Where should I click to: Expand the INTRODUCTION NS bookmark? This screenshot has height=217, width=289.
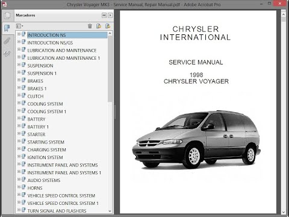coord(19,34)
